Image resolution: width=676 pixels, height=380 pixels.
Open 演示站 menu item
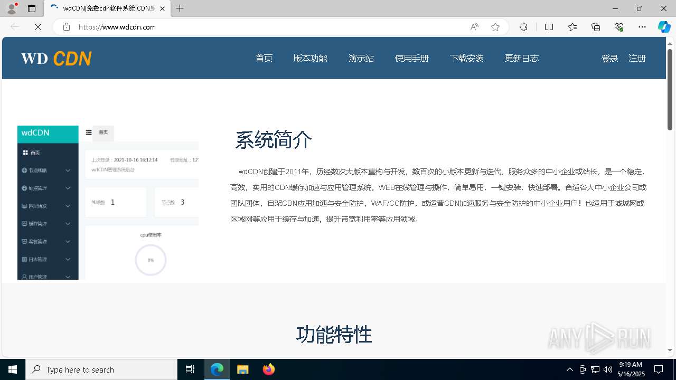pos(361,59)
